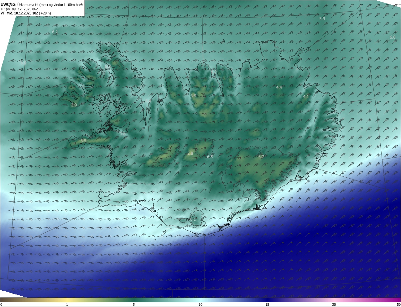Click the 2.8 value on the glacier
The image size is (401, 307).
190,153
